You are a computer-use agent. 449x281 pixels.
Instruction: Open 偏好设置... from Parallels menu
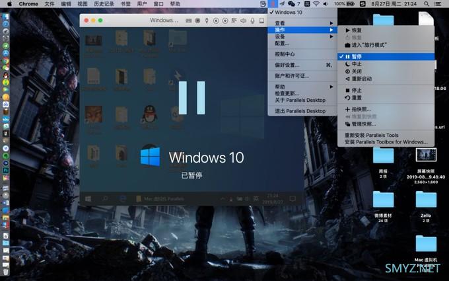click(x=302, y=65)
